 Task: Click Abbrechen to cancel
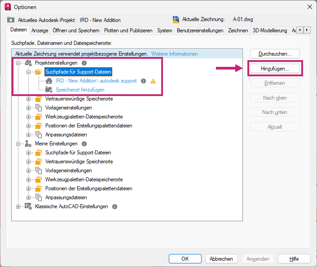pos(221,259)
